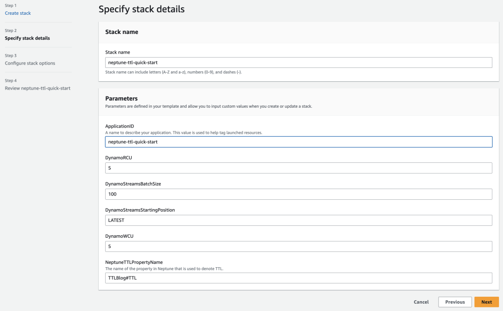The width and height of the screenshot is (503, 311).
Task: Click the Previous button
Action: [455, 302]
